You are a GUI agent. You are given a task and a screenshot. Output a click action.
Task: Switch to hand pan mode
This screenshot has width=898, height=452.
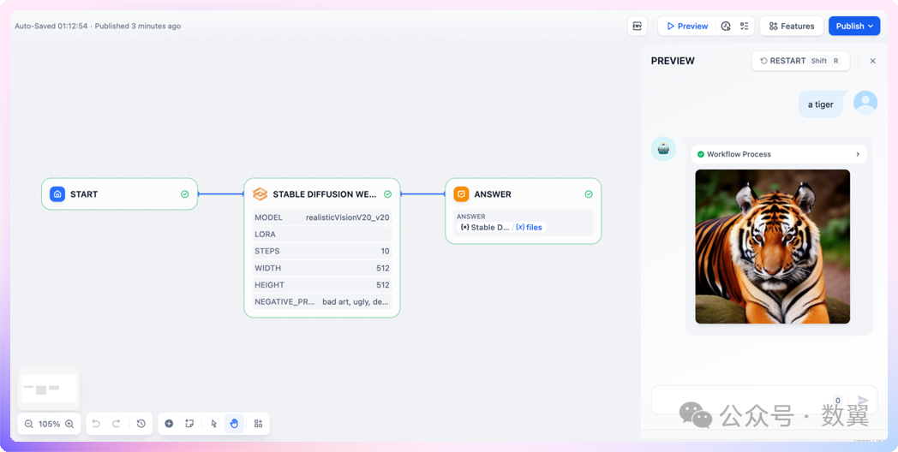pos(234,424)
